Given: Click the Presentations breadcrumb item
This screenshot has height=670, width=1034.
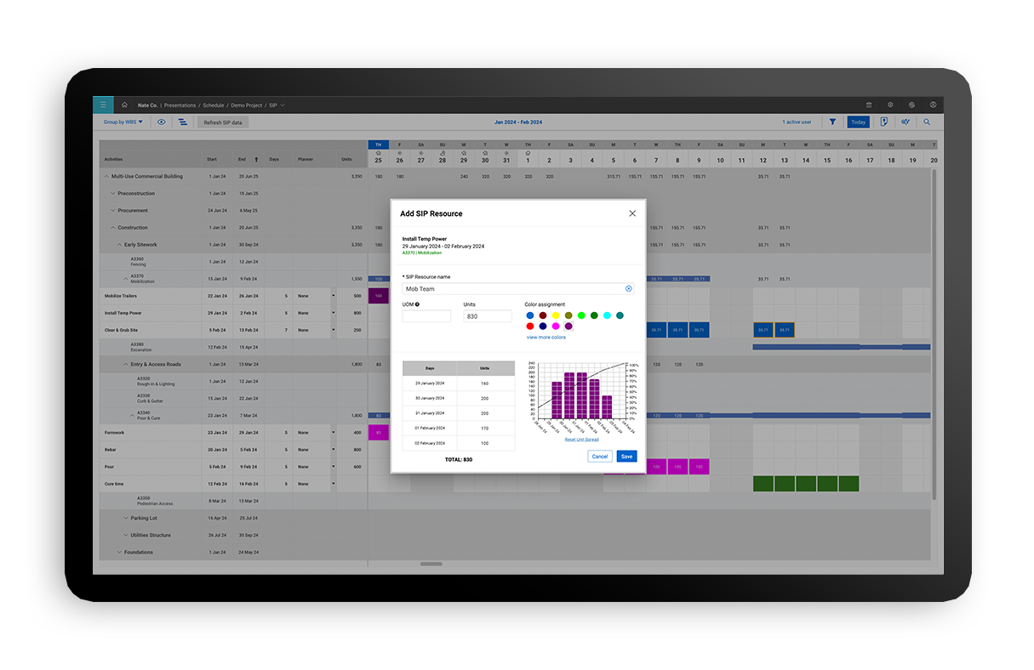Looking at the screenshot, I should pos(180,105).
